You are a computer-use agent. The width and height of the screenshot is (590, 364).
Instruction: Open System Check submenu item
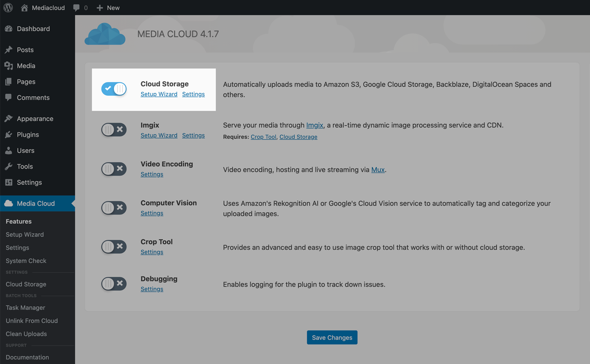[x=26, y=261]
